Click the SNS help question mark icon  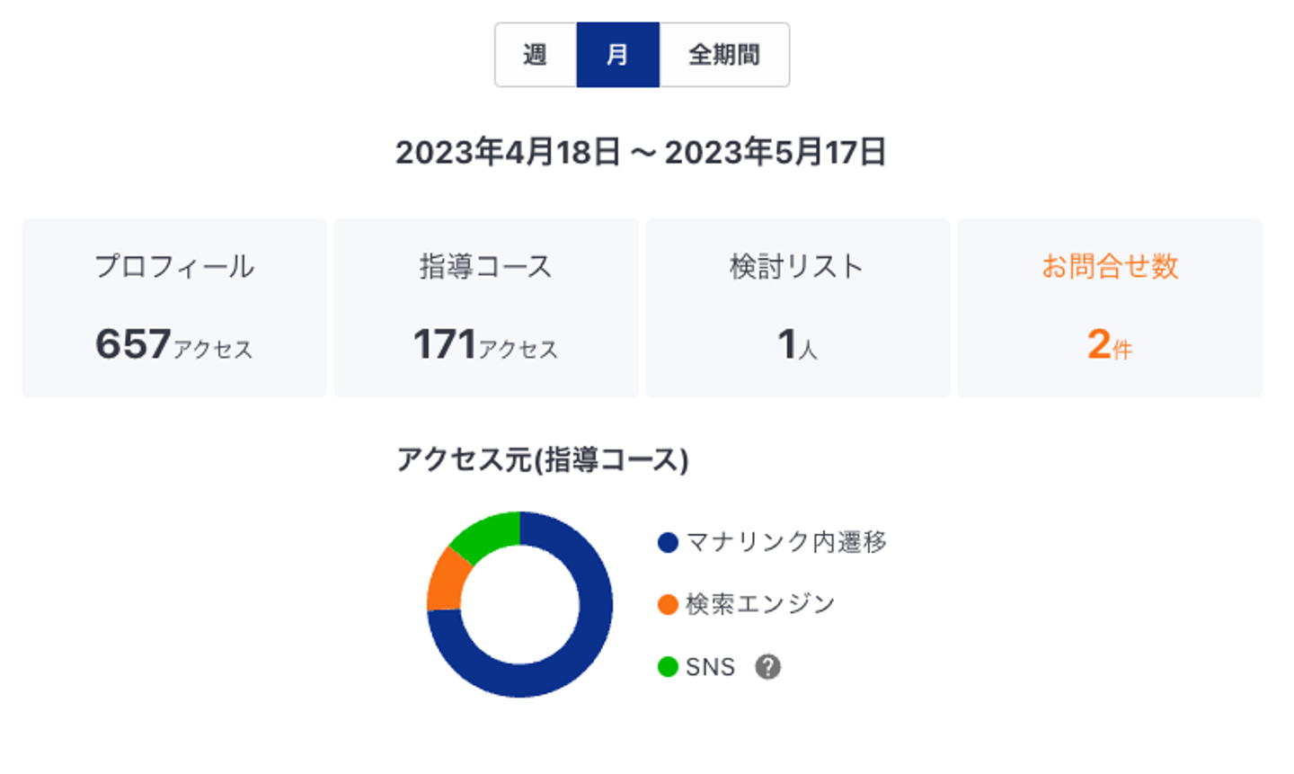[767, 667]
